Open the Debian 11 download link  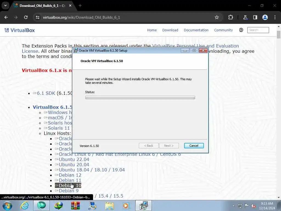[70, 180]
